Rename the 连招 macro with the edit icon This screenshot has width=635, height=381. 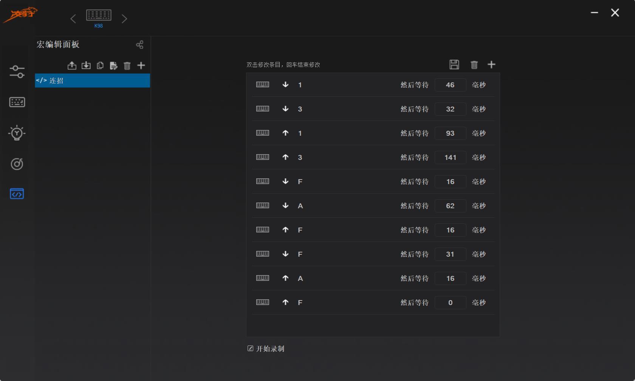pyautogui.click(x=113, y=65)
